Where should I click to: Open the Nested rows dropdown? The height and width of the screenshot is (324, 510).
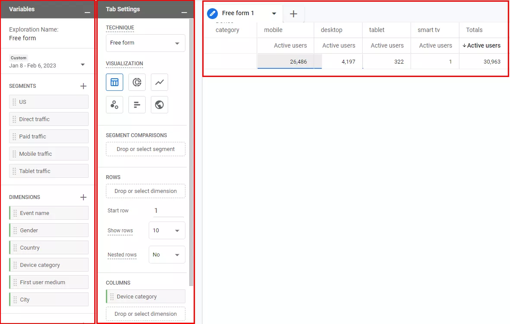click(x=167, y=255)
